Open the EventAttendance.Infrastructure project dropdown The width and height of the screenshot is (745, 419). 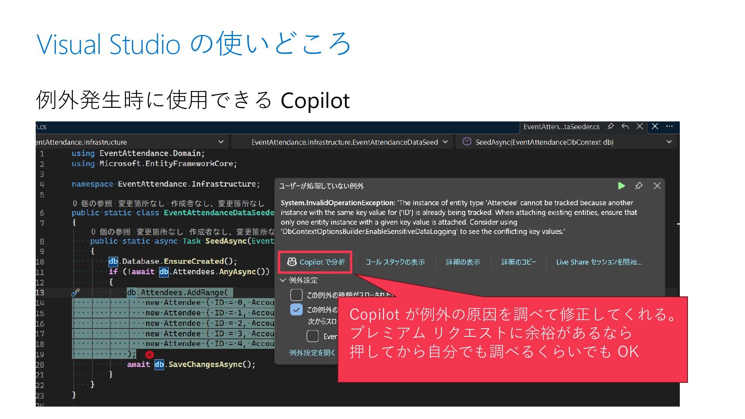pyautogui.click(x=221, y=142)
